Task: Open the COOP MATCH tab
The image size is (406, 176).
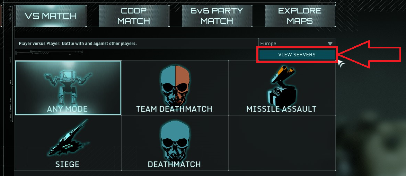Action: (134, 16)
